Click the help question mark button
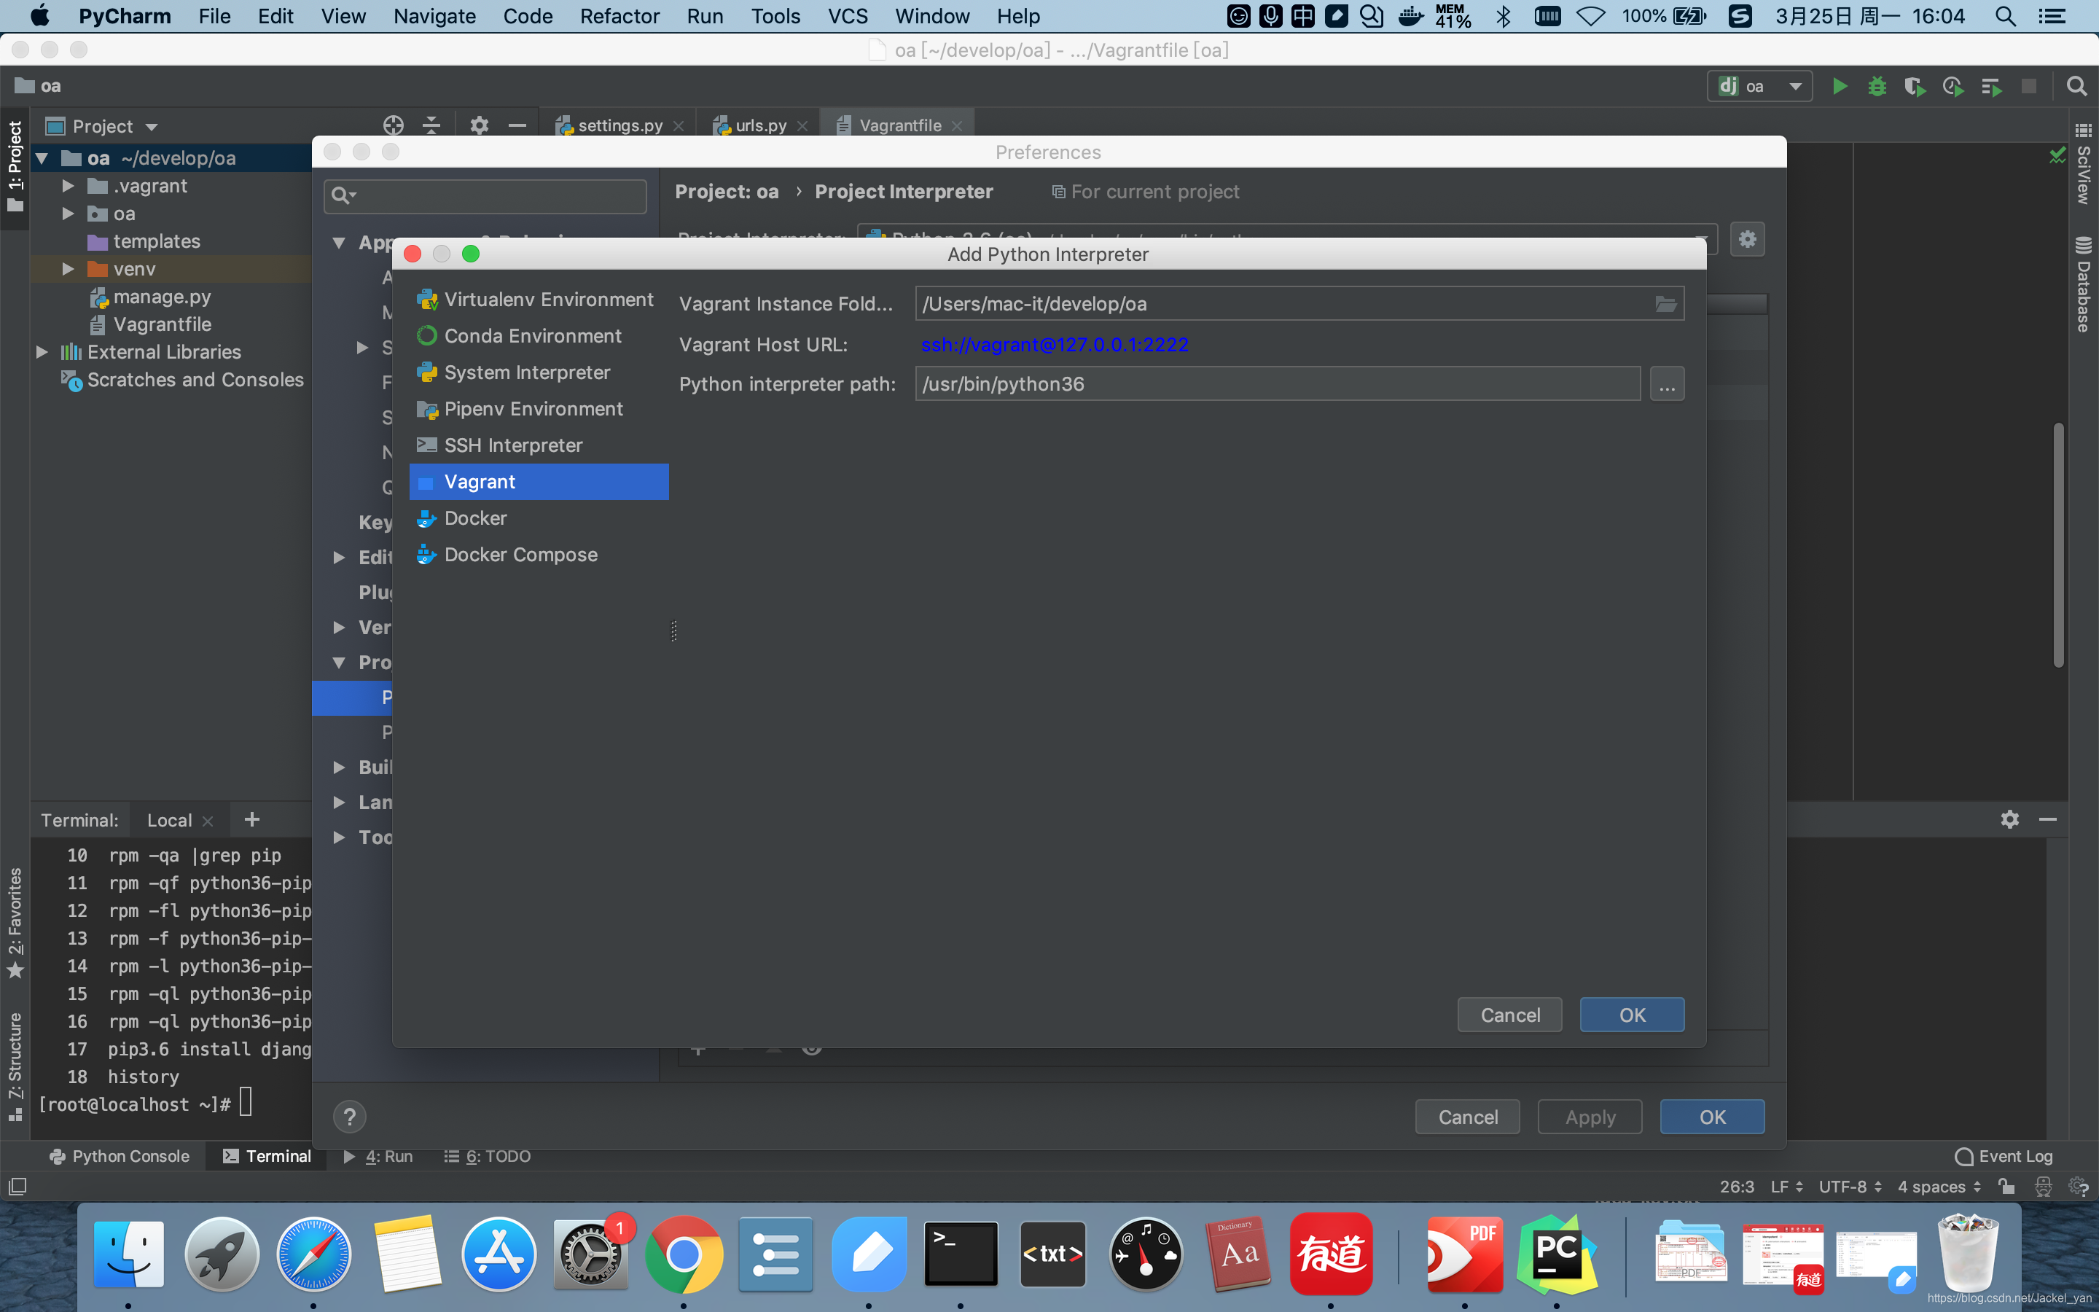Screen dimensions: 2099x1312 (350, 1117)
